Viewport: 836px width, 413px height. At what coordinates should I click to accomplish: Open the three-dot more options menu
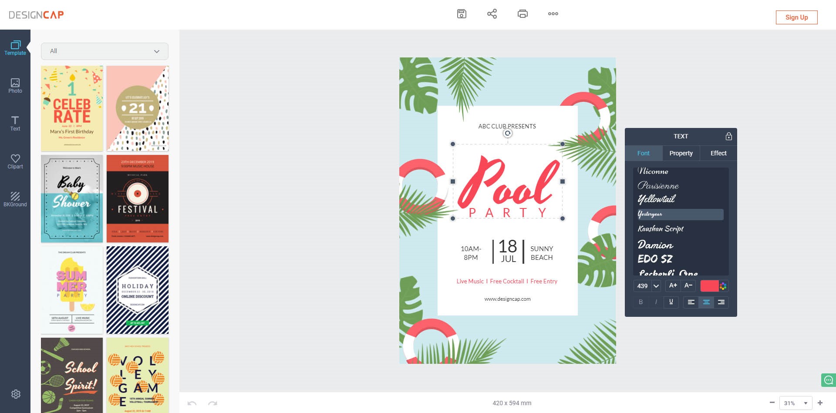tap(553, 14)
